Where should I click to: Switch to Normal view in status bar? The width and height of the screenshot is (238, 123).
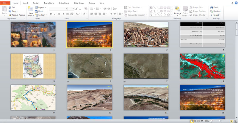(x=192, y=121)
